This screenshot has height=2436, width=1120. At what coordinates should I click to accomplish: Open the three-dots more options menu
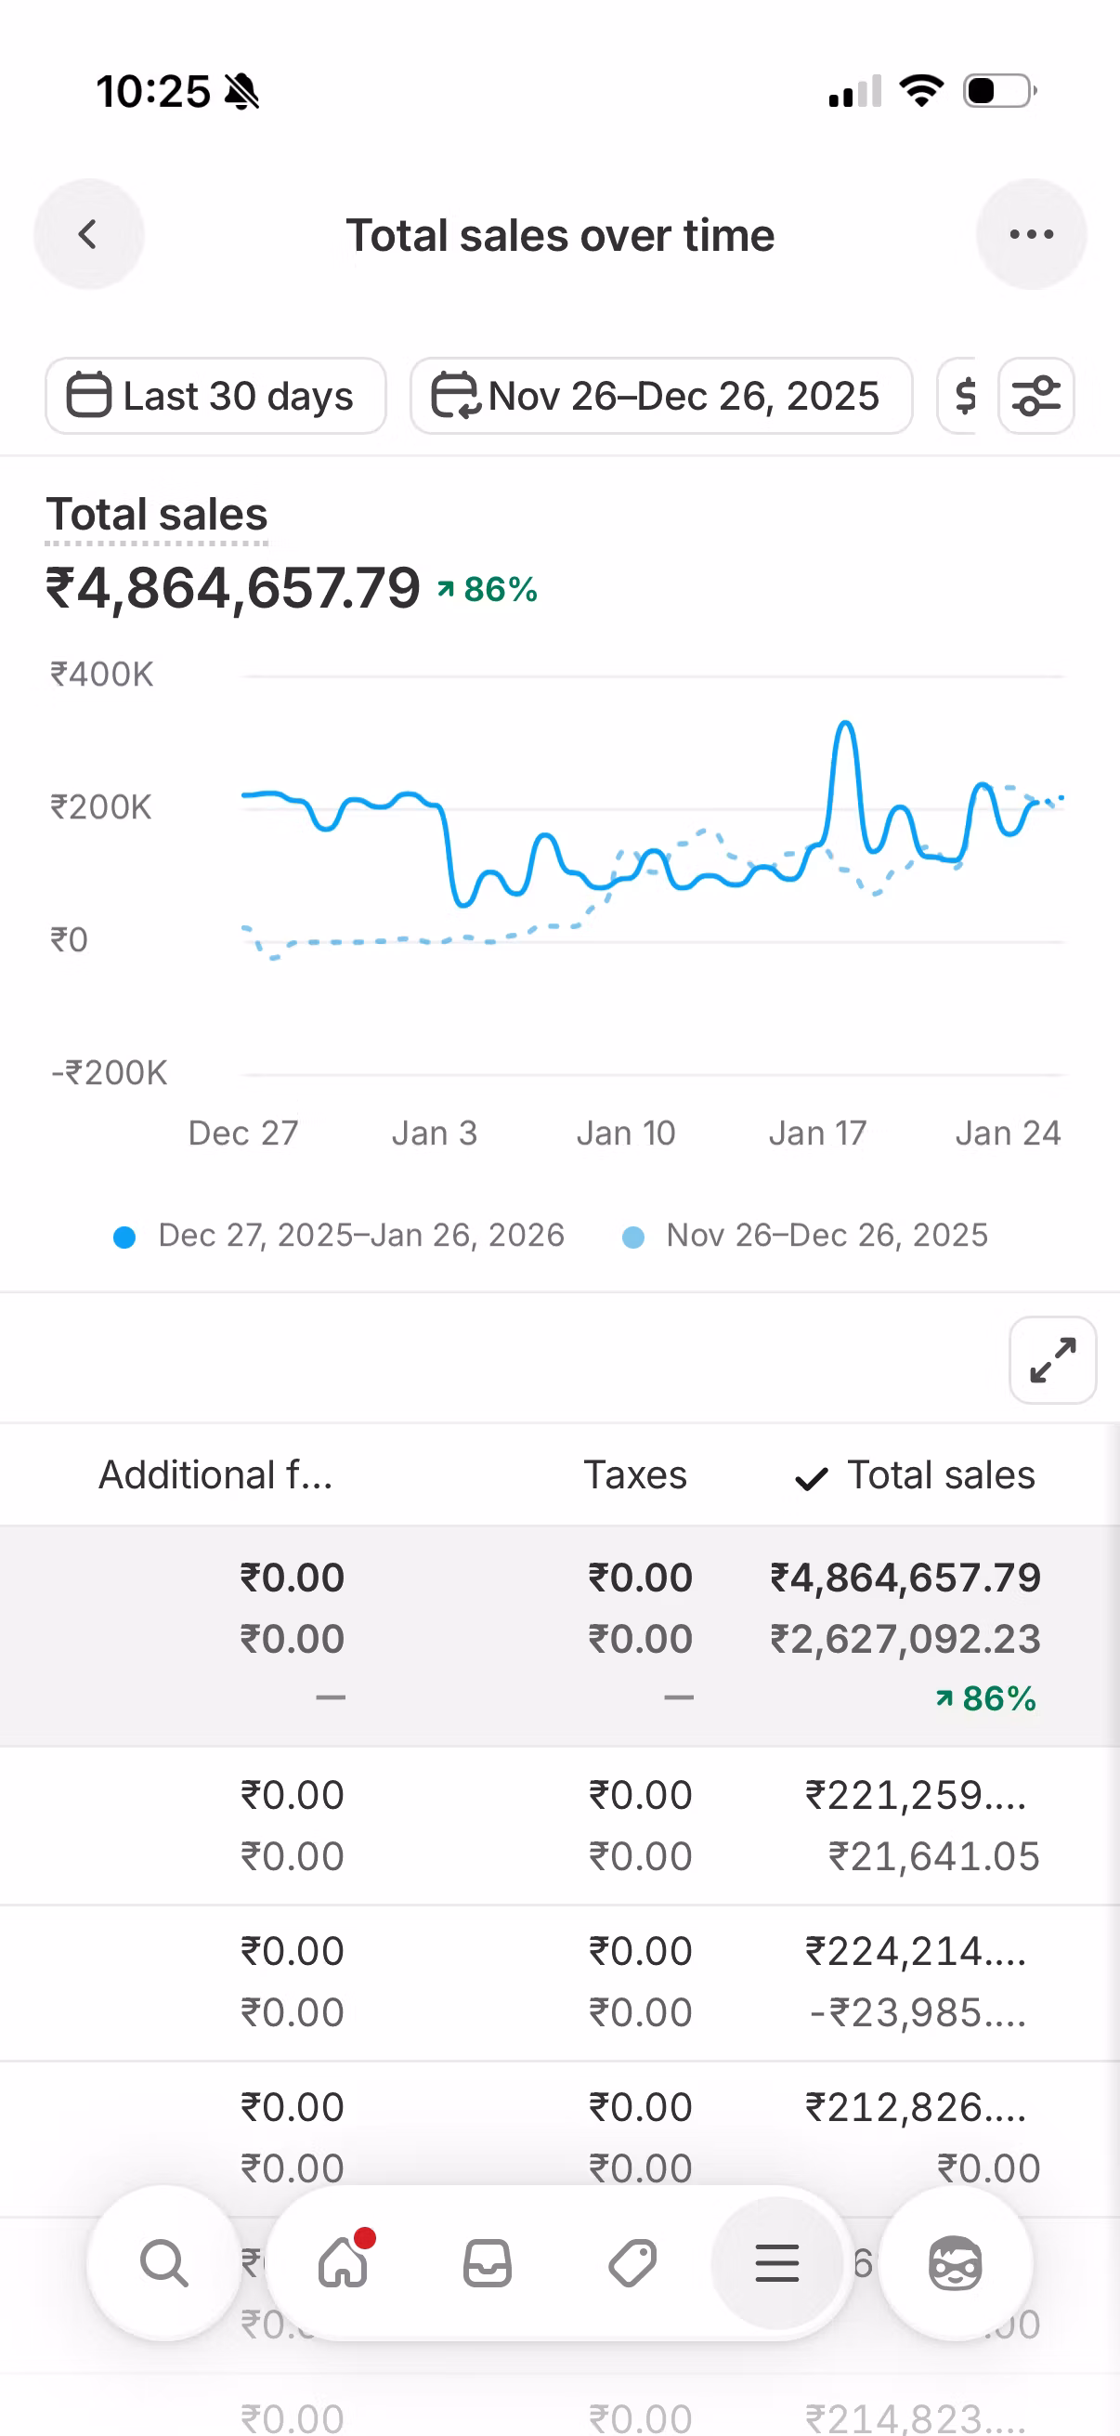click(x=1030, y=234)
